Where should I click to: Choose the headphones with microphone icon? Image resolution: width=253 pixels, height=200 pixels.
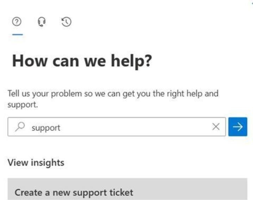[x=42, y=22]
